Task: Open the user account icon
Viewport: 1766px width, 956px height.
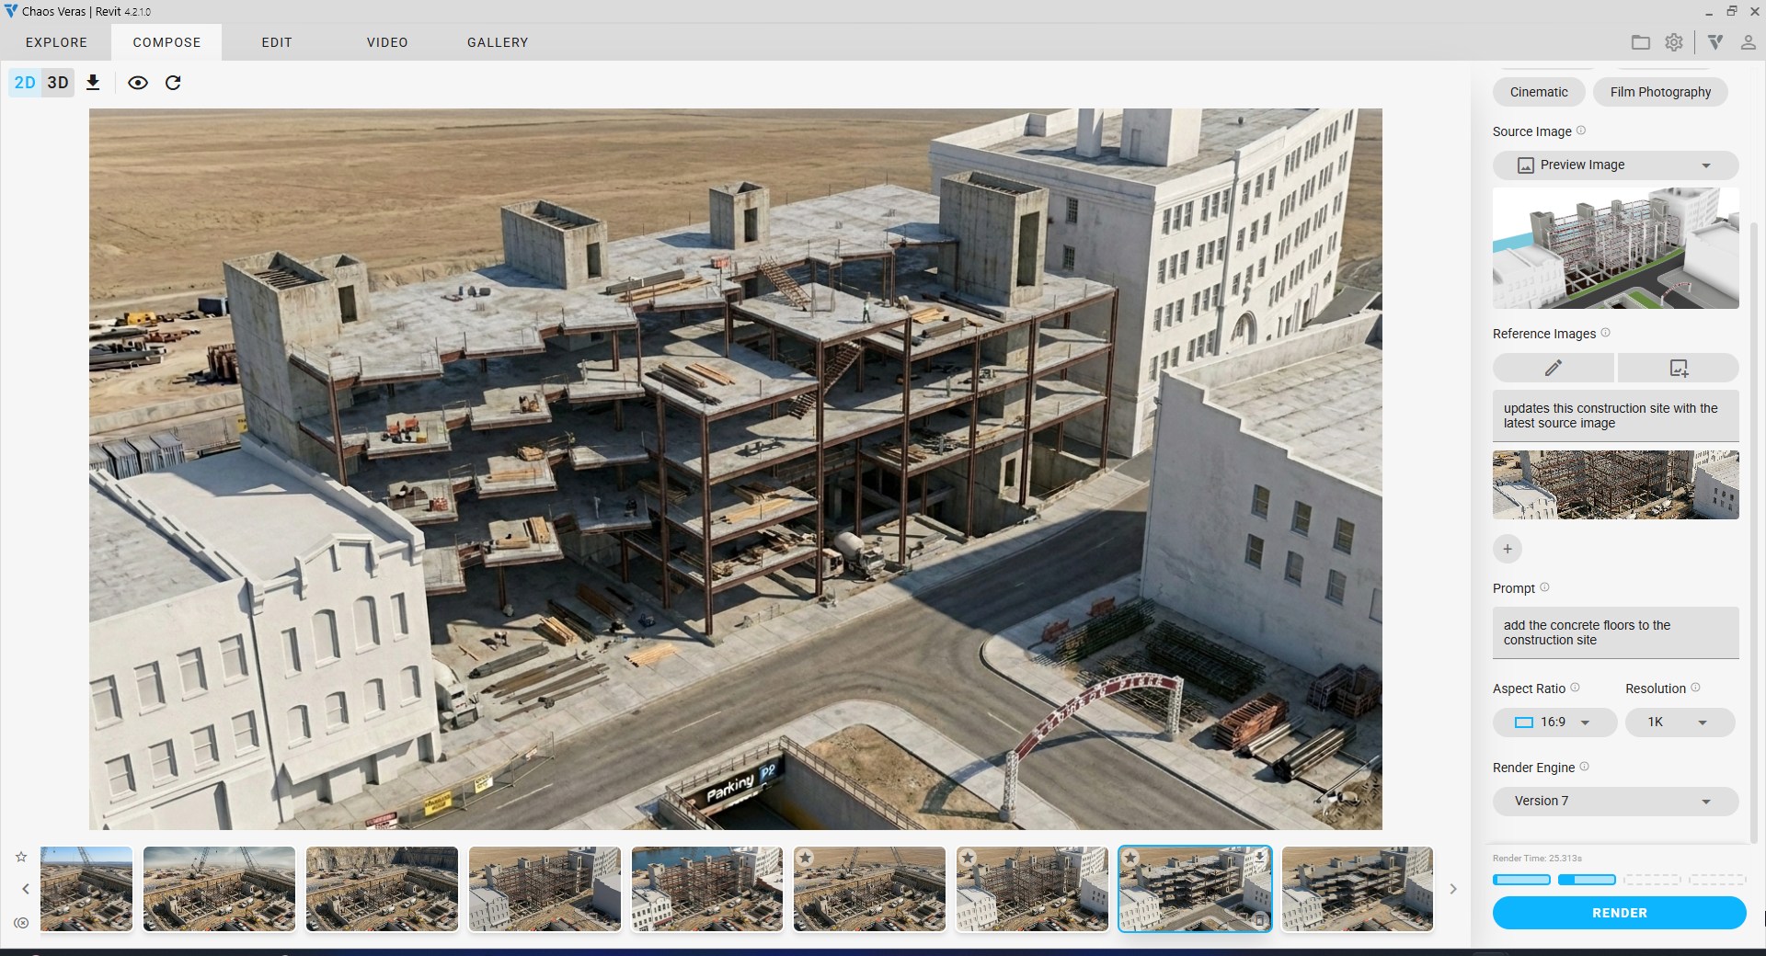Action: 1748,42
